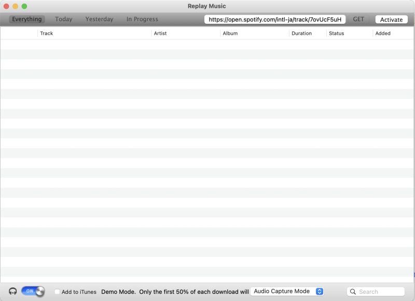
Task: Sort by the Artist column header
Action: (x=186, y=33)
